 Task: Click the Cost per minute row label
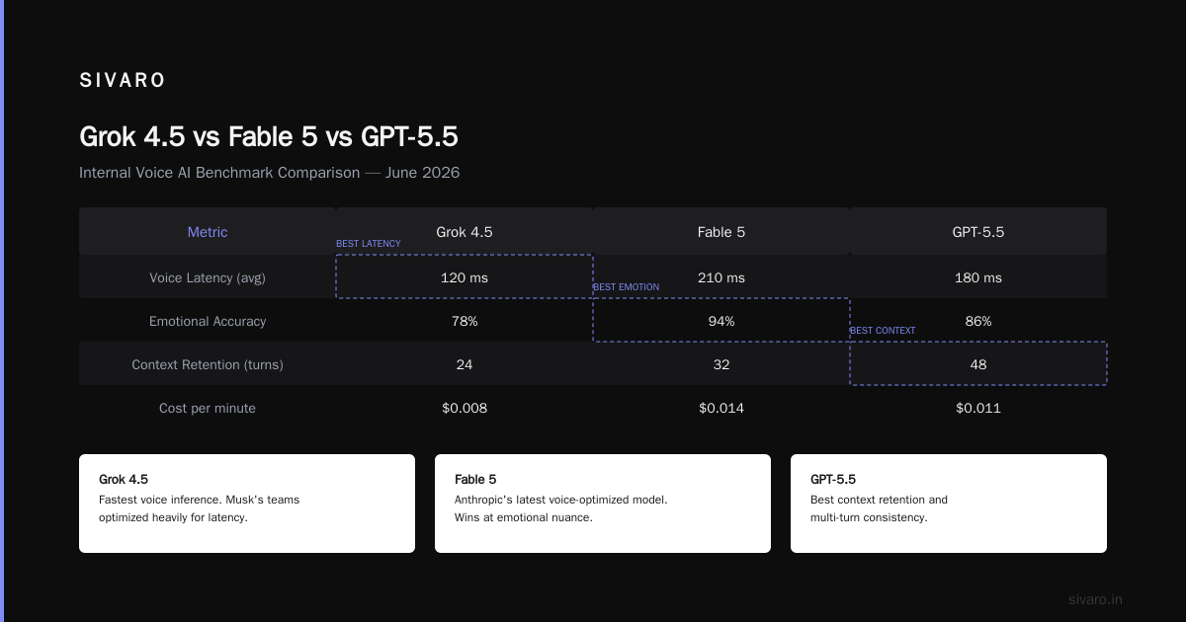point(208,408)
